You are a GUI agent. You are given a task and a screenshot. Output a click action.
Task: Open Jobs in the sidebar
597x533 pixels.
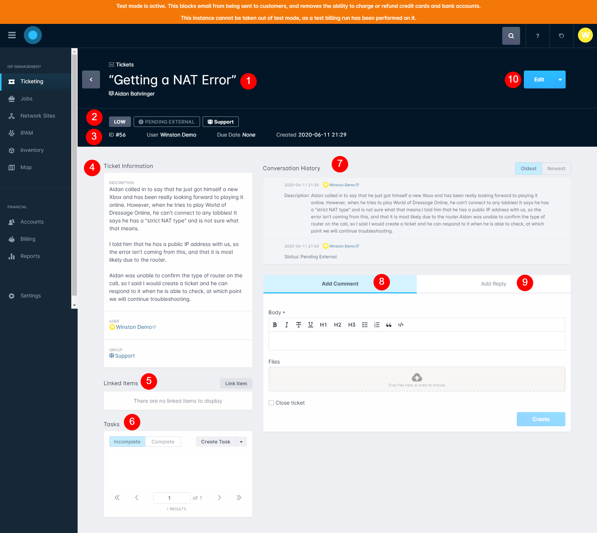[x=36, y=99]
